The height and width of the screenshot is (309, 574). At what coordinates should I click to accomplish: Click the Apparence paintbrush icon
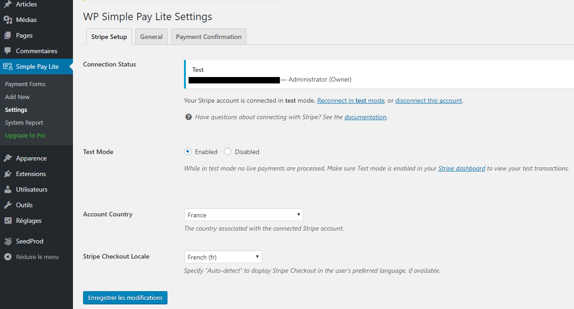point(8,158)
